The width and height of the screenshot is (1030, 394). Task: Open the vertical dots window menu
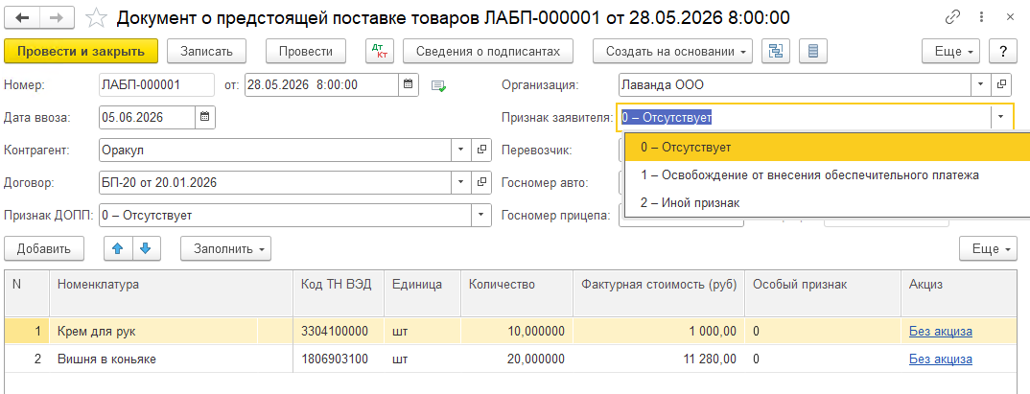point(982,17)
